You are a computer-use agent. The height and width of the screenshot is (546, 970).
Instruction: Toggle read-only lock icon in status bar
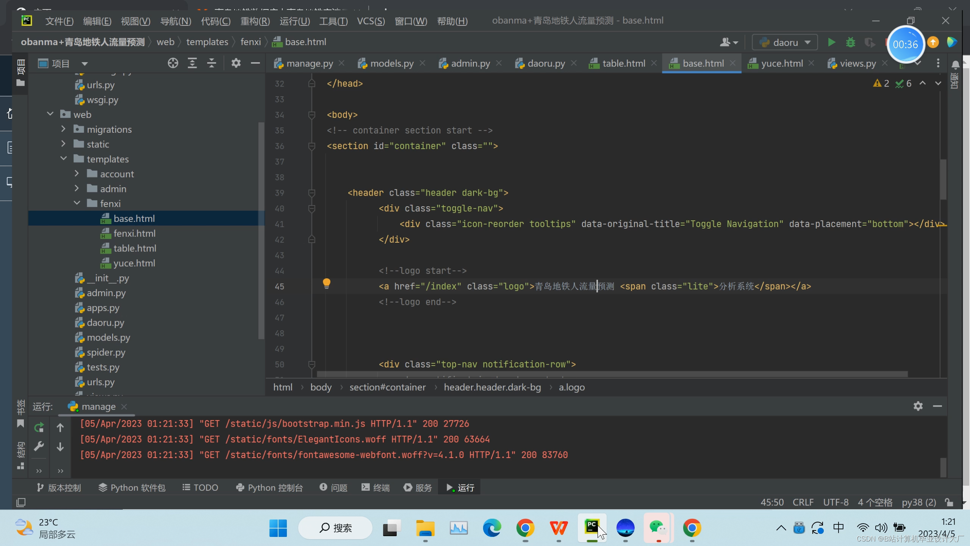(x=949, y=502)
